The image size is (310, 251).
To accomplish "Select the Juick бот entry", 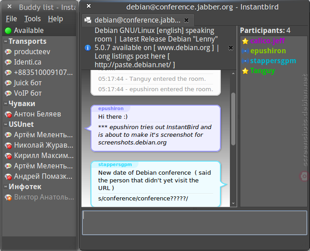I will (x=39, y=83).
